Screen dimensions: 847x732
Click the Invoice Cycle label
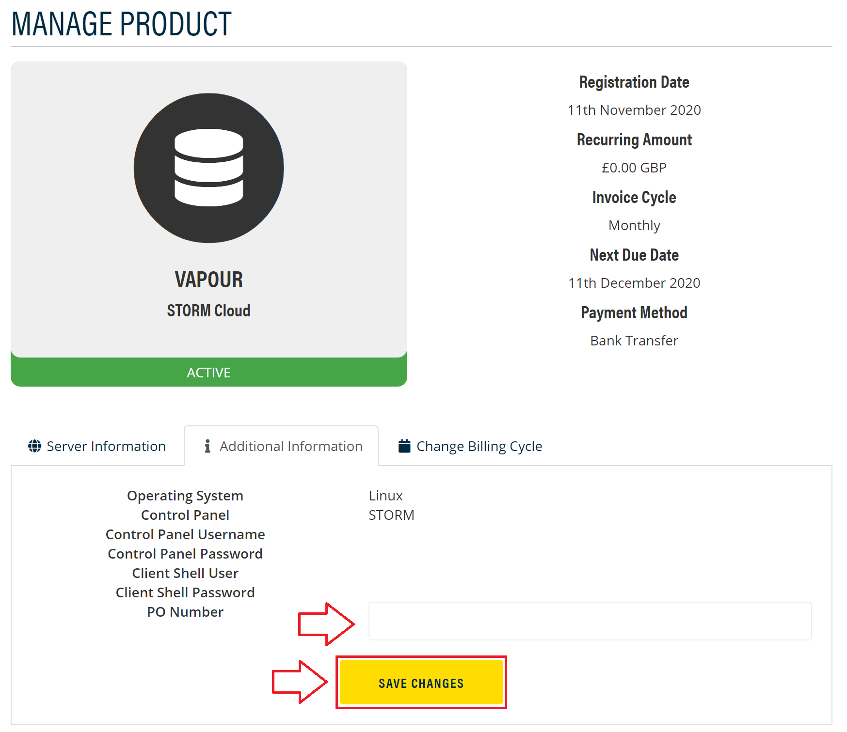coord(634,197)
